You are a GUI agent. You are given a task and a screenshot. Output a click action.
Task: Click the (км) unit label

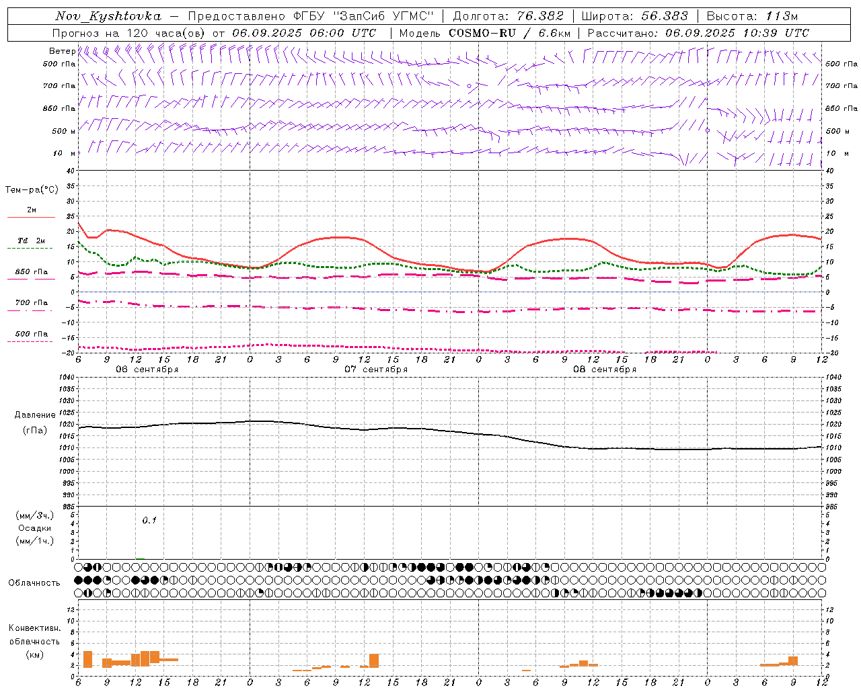(35, 654)
